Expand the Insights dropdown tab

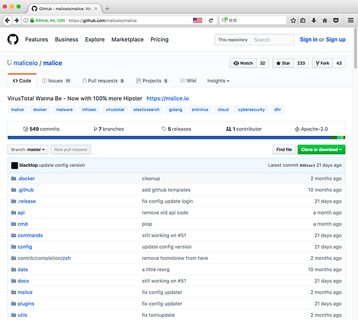coord(218,80)
